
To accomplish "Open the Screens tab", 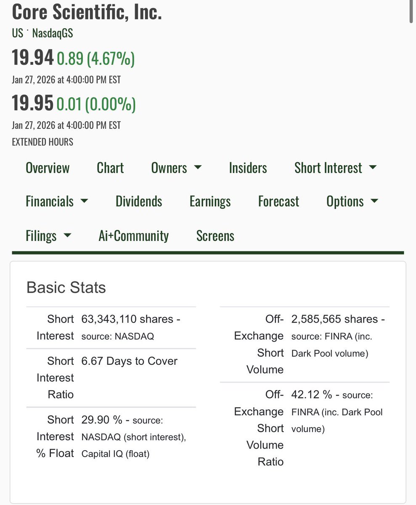I will 215,236.
